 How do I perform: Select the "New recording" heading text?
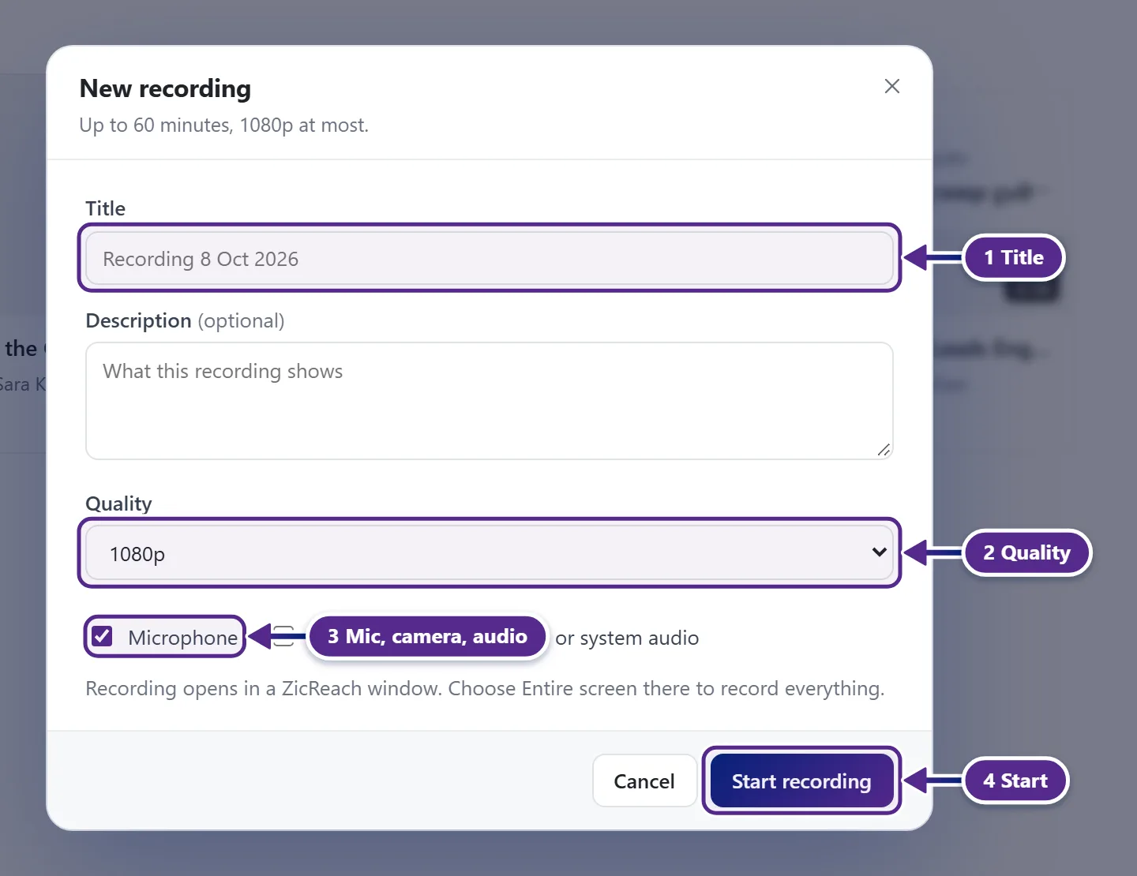(x=166, y=88)
